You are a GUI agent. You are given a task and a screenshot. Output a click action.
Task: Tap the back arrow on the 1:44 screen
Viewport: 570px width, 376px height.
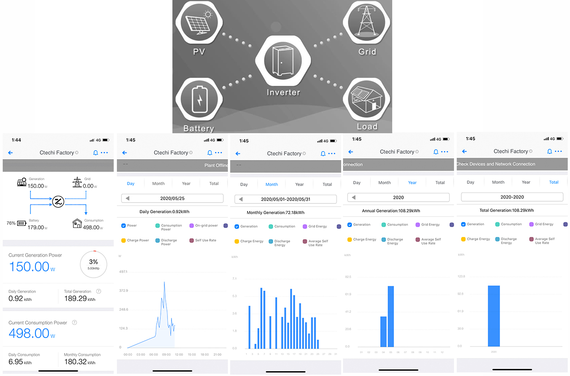pos(10,152)
